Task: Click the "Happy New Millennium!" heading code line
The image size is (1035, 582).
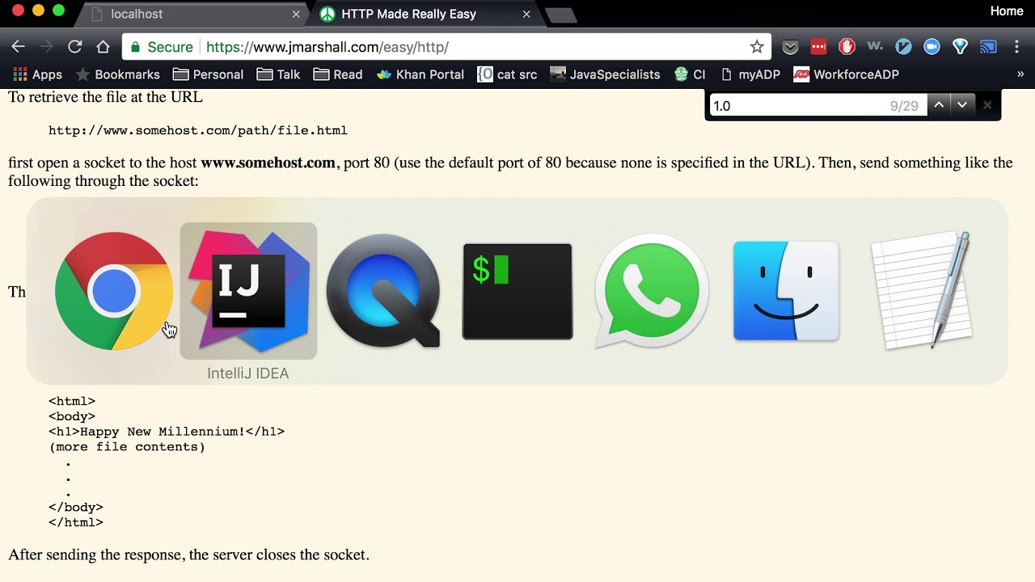Action: click(167, 432)
